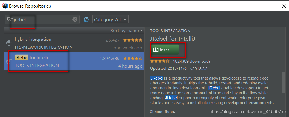The width and height of the screenshot is (289, 117).
Task: Click '1824389 downloads' text in details
Action: coord(192,61)
